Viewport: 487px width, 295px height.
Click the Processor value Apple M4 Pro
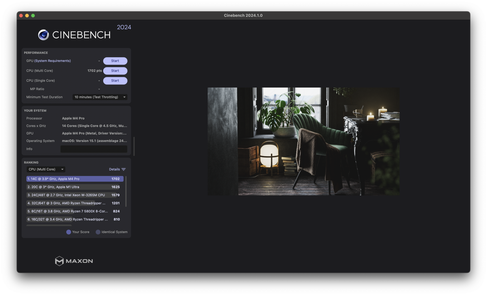pyautogui.click(x=73, y=118)
